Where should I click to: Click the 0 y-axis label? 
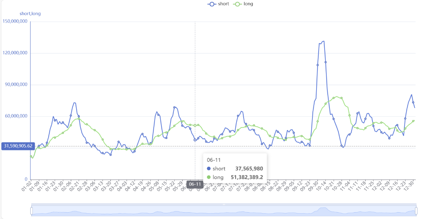click(x=26, y=180)
